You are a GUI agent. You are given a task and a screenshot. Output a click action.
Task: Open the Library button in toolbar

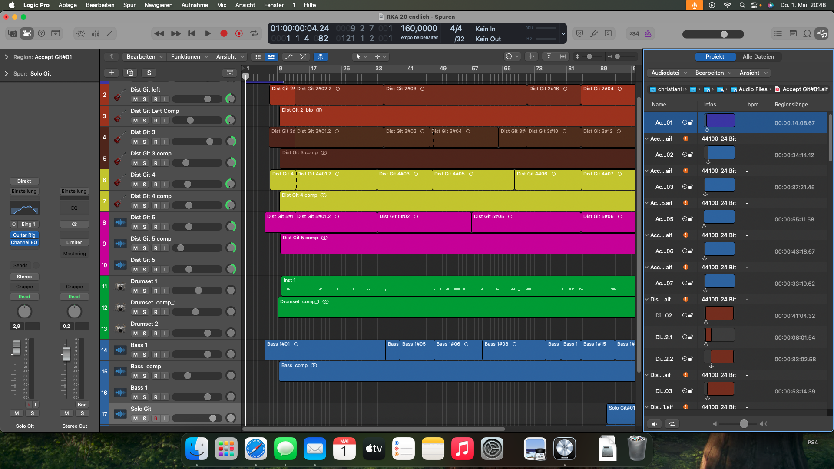pos(13,33)
